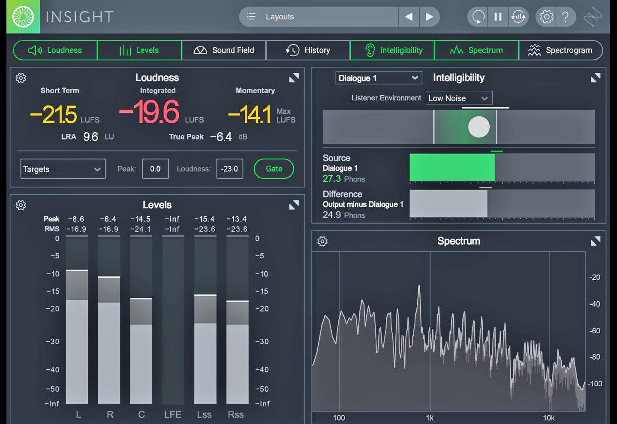
Task: Toggle the Spectrogram module on
Action: coord(560,50)
